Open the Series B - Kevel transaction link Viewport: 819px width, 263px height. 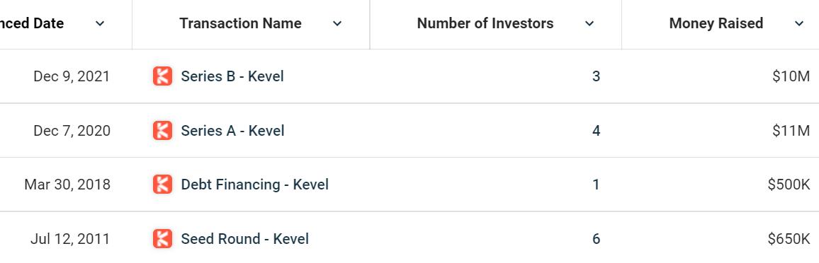[232, 76]
